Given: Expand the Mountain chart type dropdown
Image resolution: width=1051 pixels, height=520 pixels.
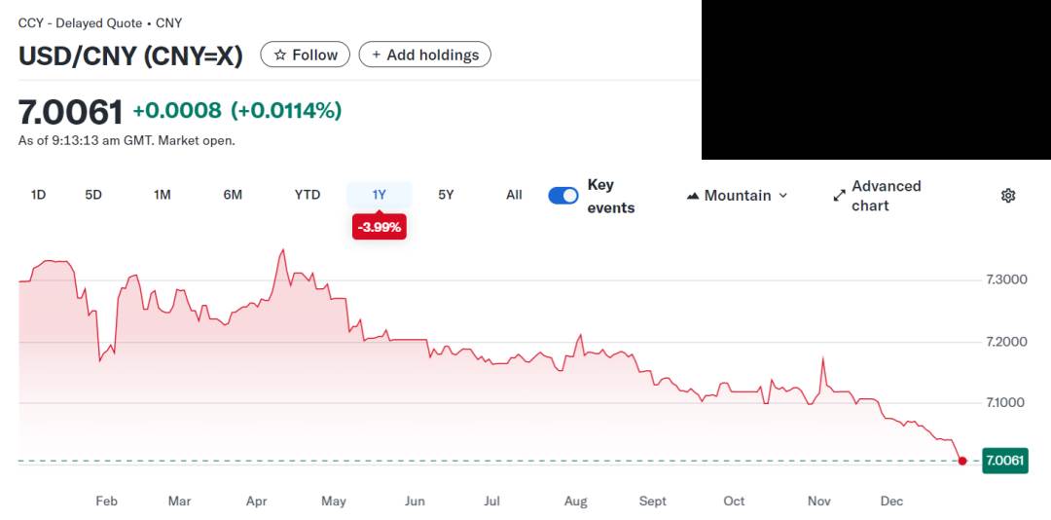Looking at the screenshot, I should (783, 196).
